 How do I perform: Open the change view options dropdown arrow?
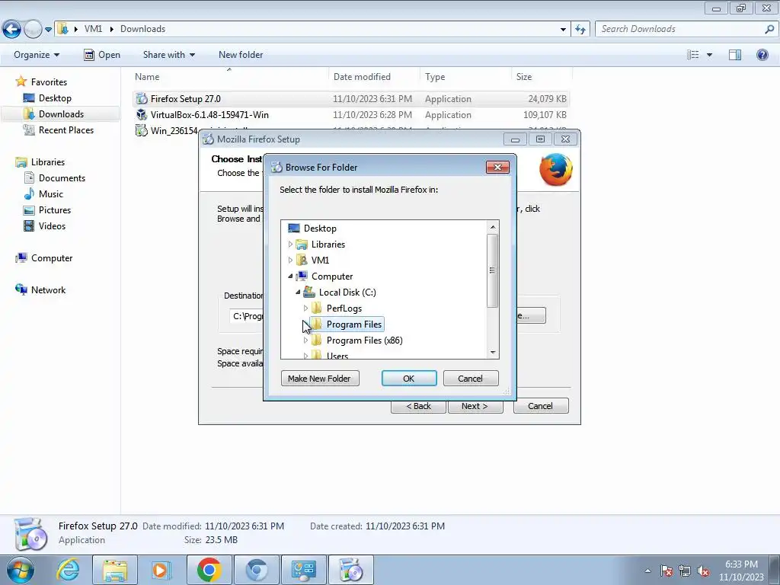point(709,55)
